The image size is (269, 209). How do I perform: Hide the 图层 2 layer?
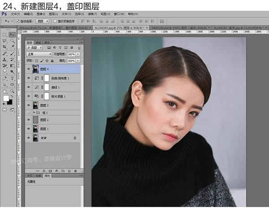point(29,120)
